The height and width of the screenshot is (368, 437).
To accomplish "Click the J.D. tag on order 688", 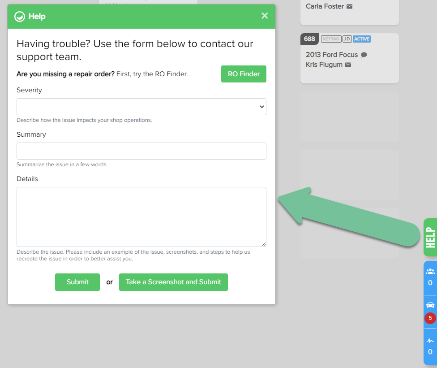I will click(x=347, y=39).
